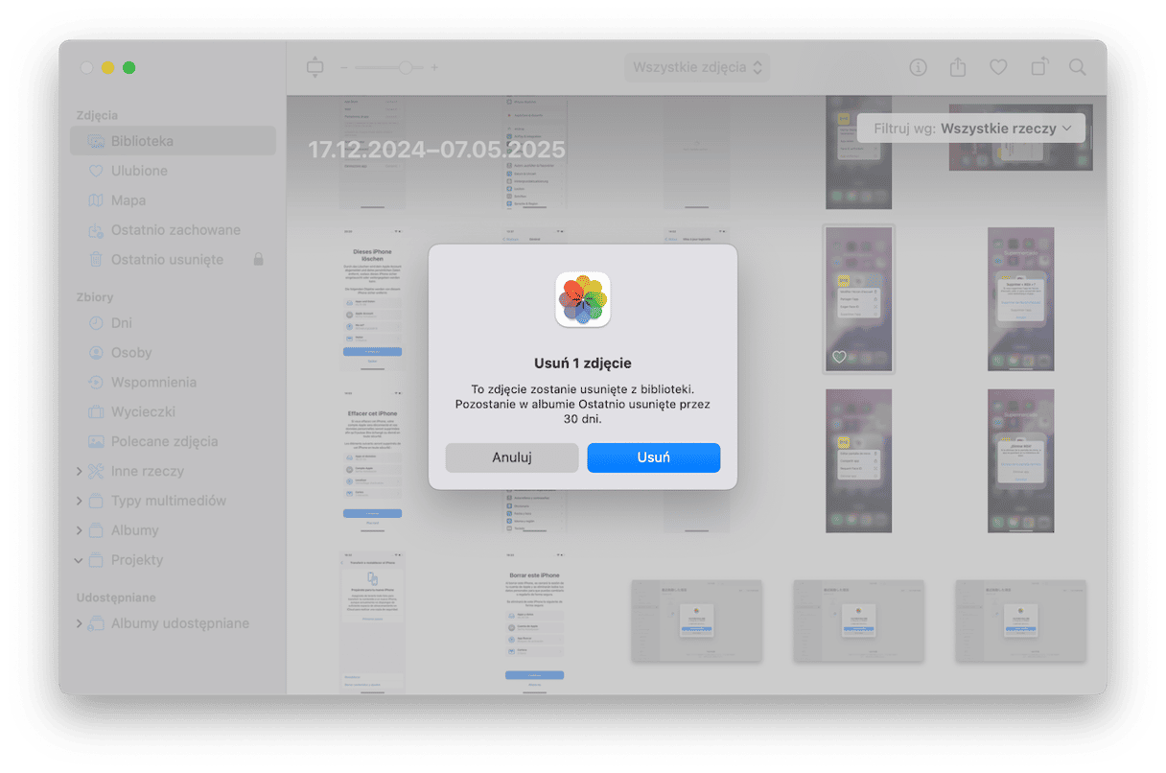Open Dni via its clock icon
This screenshot has height=773, width=1166.
[x=96, y=323]
